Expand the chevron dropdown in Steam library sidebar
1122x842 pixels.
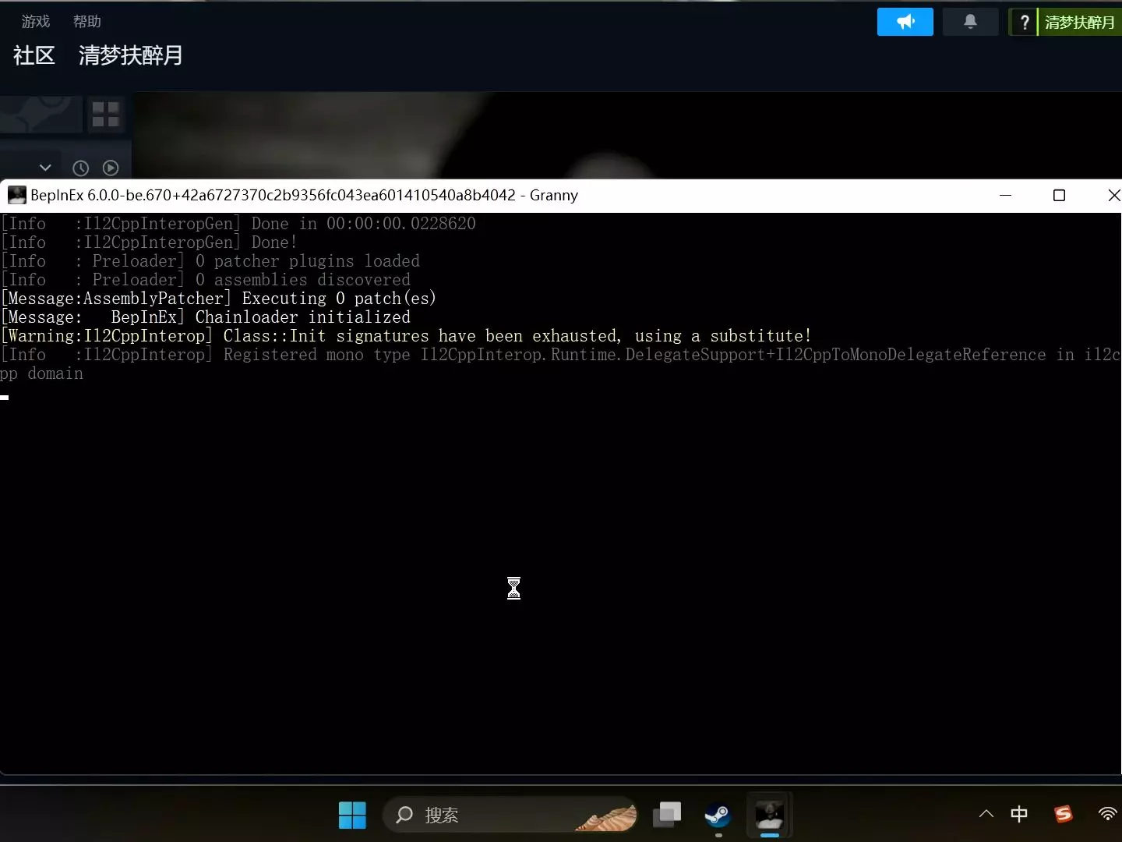tap(45, 168)
